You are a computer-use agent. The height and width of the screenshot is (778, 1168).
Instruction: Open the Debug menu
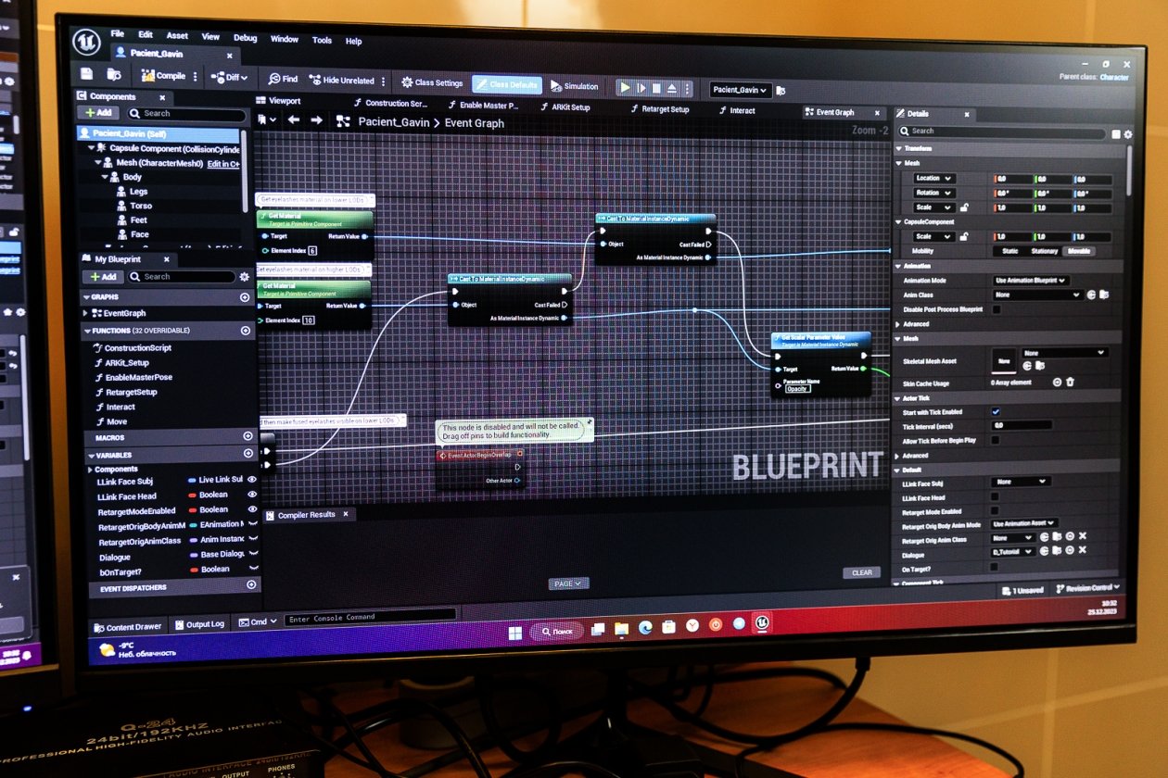click(x=245, y=38)
